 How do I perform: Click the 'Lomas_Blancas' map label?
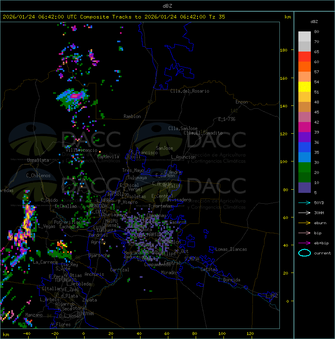[x=231, y=249]
